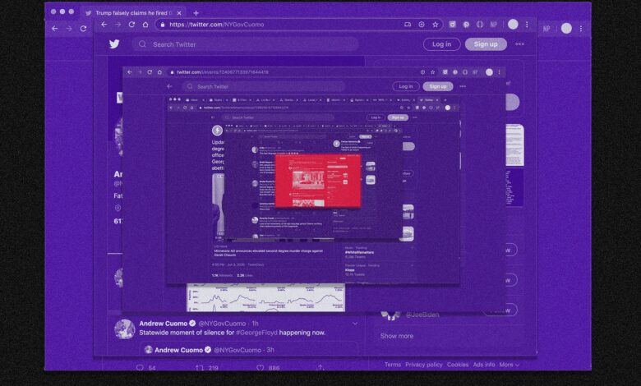Open the Ads info footer link

coord(484,365)
